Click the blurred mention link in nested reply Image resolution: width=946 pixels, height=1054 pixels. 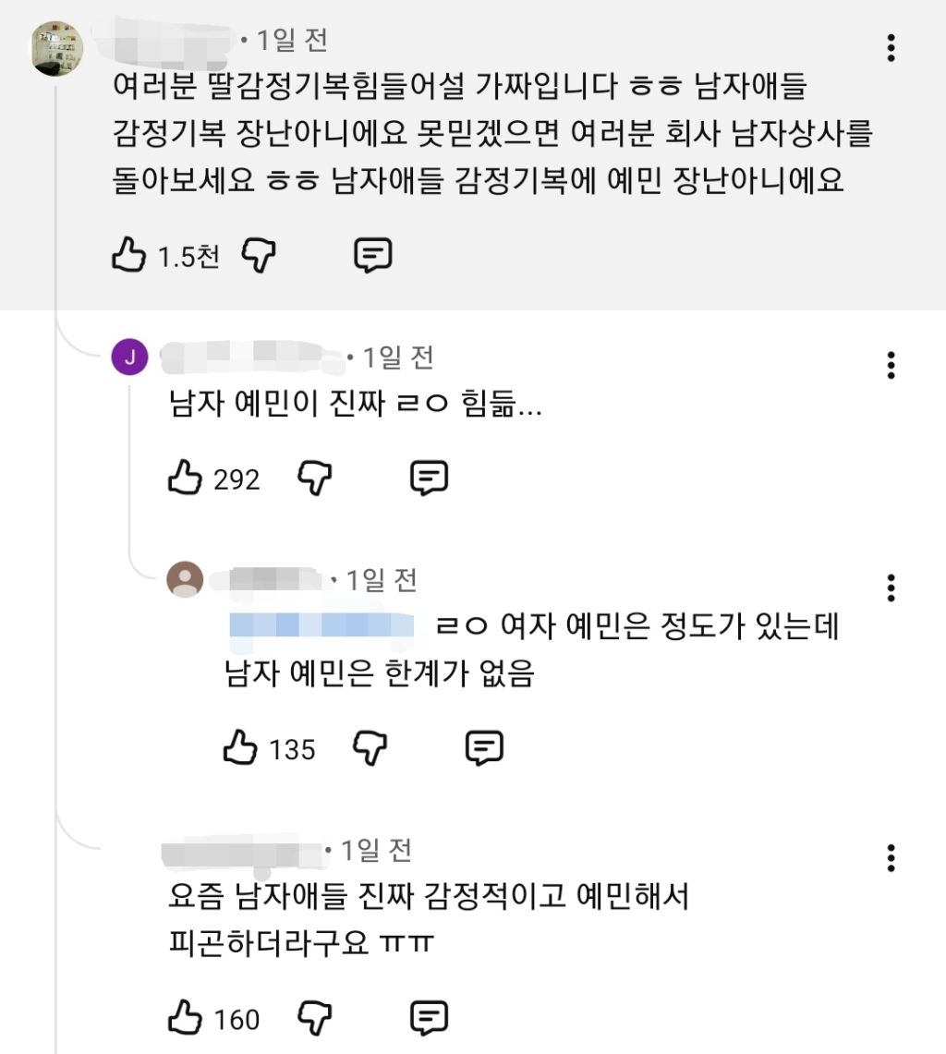[x=322, y=627]
